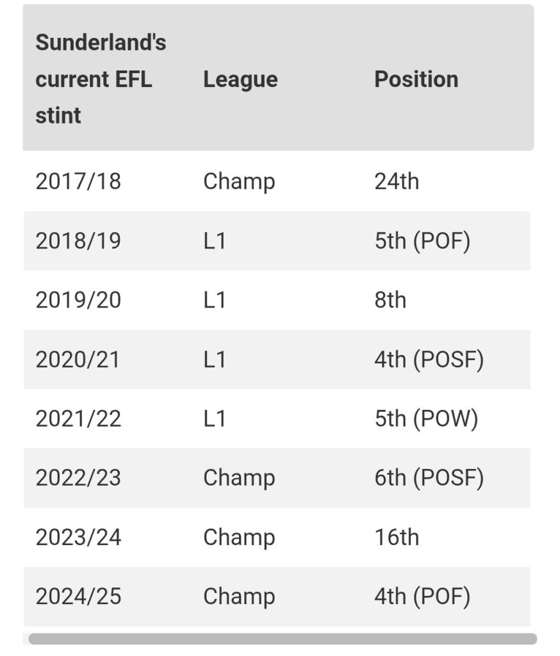560x656 pixels.
Task: Select the 2022/23 season cell
Action: click(x=78, y=478)
